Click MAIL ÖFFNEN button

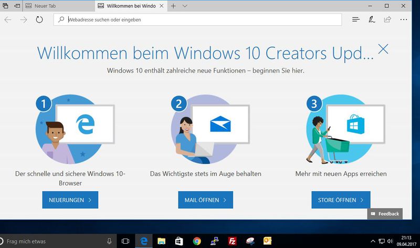click(205, 200)
